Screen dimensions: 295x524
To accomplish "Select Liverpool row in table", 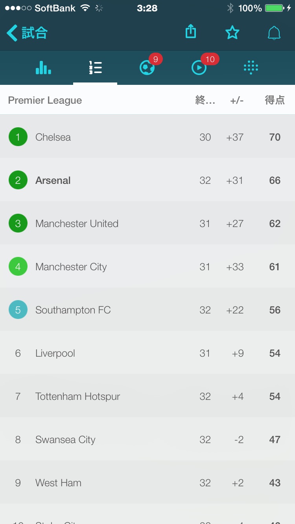I will [x=147, y=353].
